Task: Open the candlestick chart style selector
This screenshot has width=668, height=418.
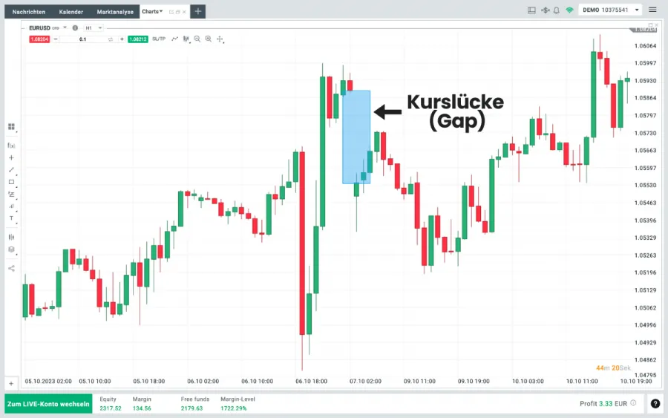Action: tap(186, 39)
